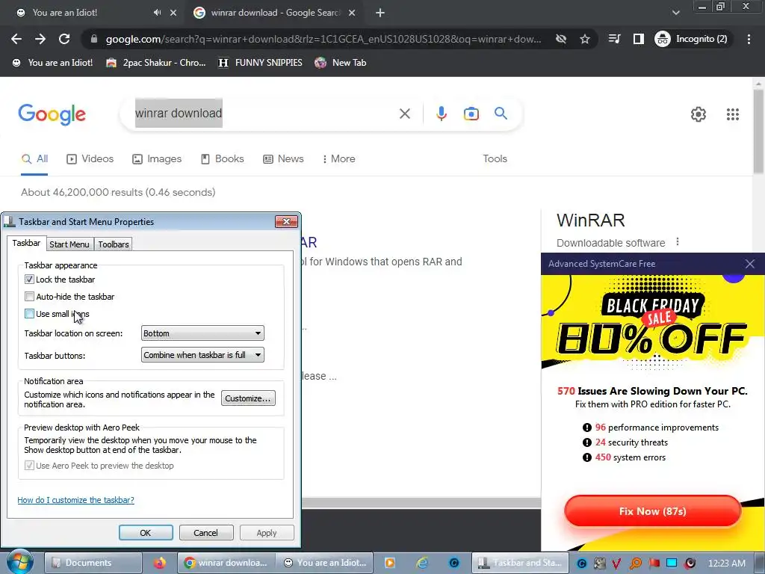
Task: Open the New Tab bookmark
Action: [341, 63]
